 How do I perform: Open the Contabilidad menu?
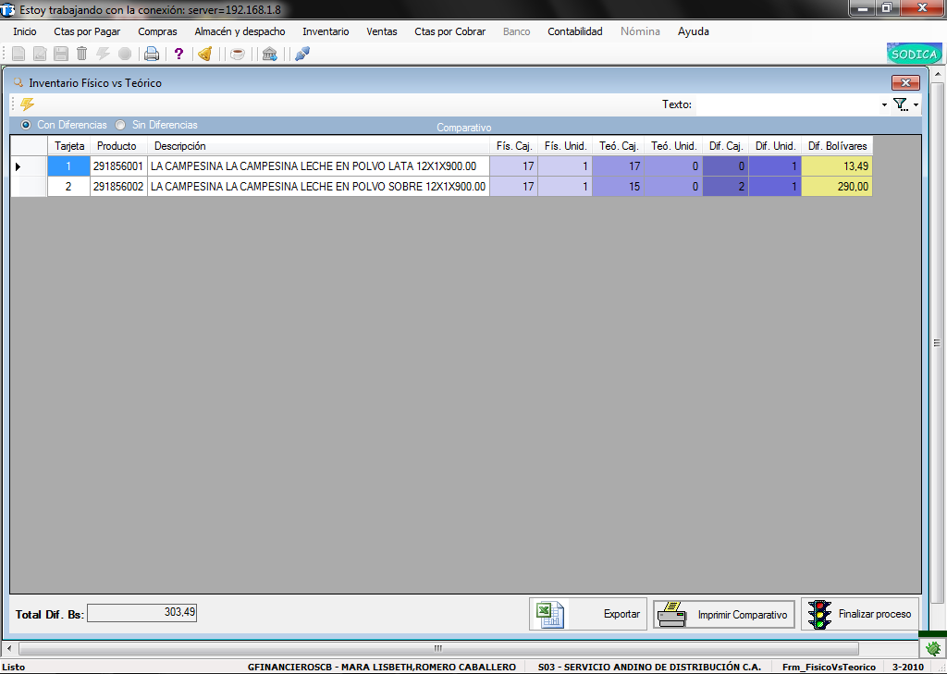click(575, 31)
